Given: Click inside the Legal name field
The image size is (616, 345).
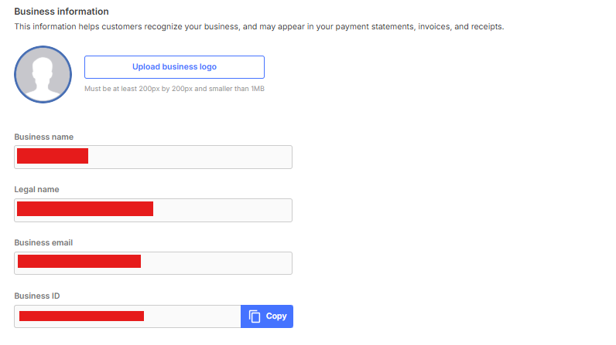Looking at the screenshot, I should click(x=222, y=210).
